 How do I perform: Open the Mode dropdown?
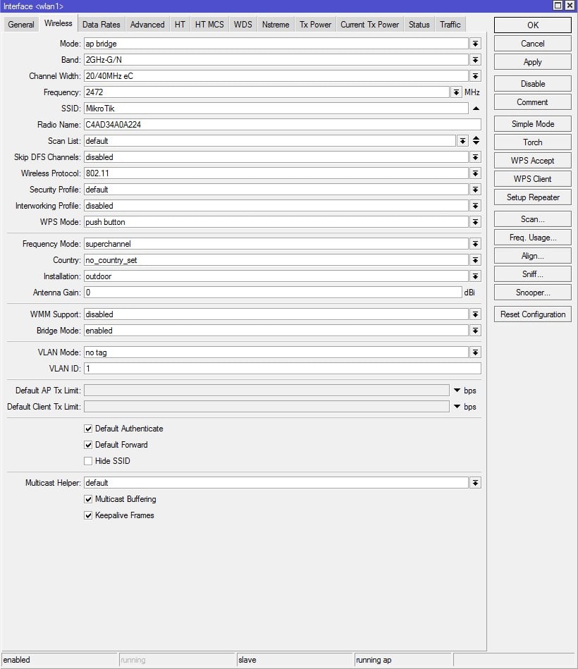click(x=475, y=44)
